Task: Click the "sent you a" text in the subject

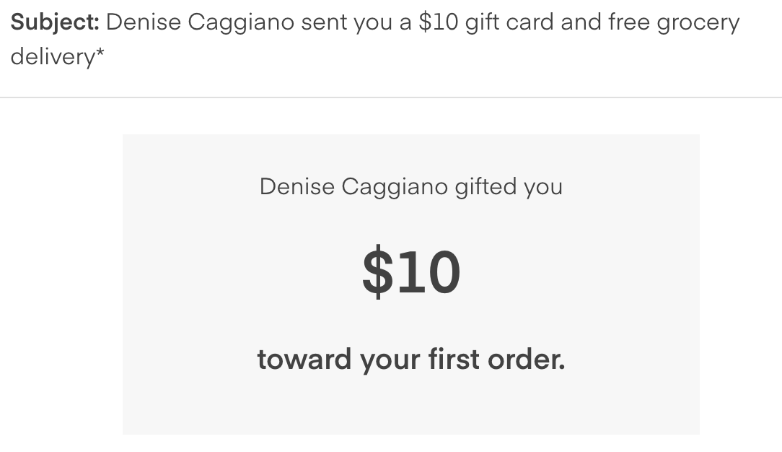Action: (356, 23)
